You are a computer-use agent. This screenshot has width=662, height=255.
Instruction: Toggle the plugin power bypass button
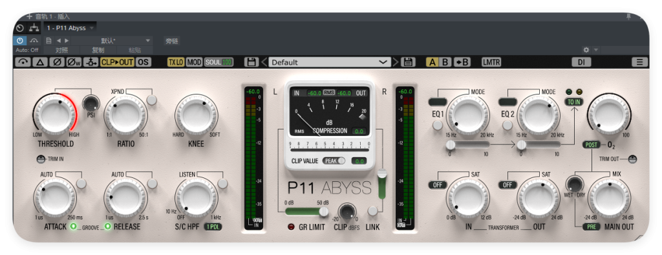20,41
